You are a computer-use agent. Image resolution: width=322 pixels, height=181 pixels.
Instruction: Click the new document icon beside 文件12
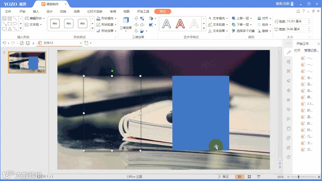(x=87, y=43)
